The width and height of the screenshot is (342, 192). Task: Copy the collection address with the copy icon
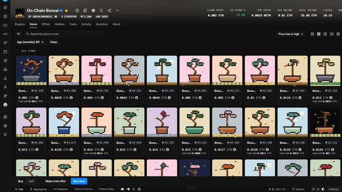coord(85,11)
